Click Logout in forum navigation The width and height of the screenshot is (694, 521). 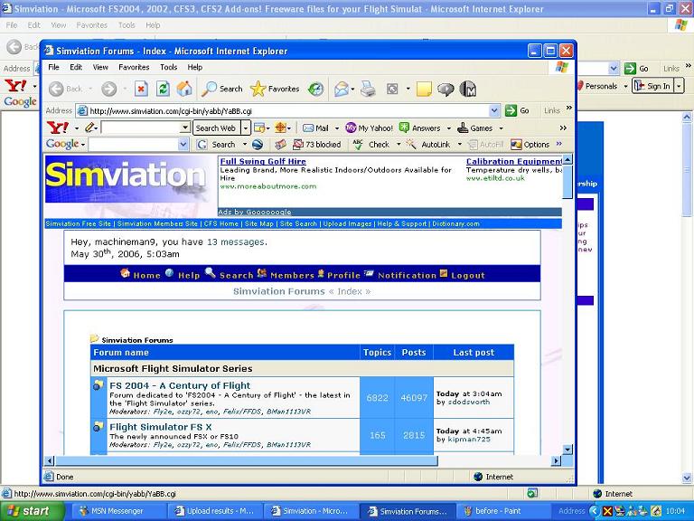point(467,275)
